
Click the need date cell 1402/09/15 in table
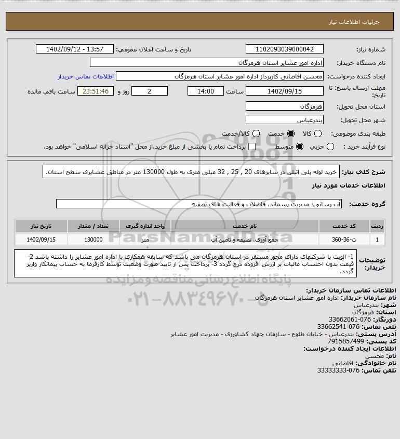[41, 240]
